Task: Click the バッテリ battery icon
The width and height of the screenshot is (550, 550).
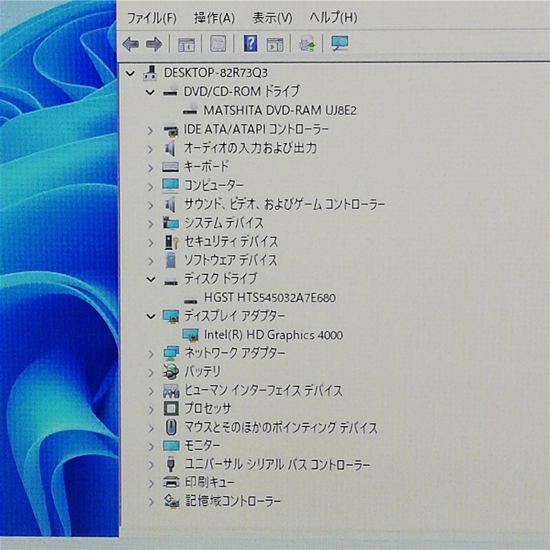Action: click(171, 372)
